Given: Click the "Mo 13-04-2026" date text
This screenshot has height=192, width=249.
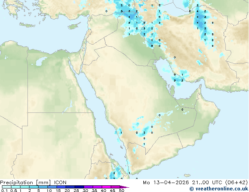Looking at the screenshot, I should click(x=166, y=183).
